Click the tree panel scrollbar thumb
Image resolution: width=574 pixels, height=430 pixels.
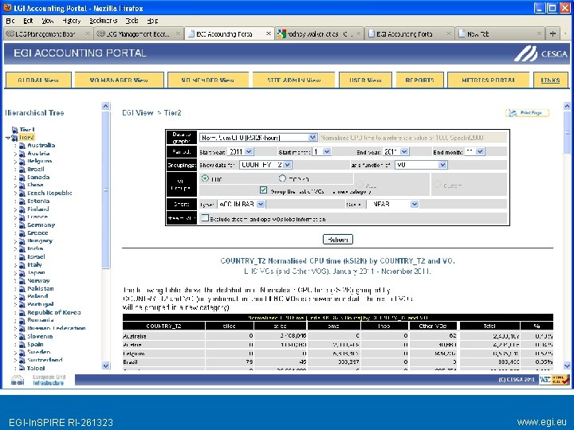(106, 190)
